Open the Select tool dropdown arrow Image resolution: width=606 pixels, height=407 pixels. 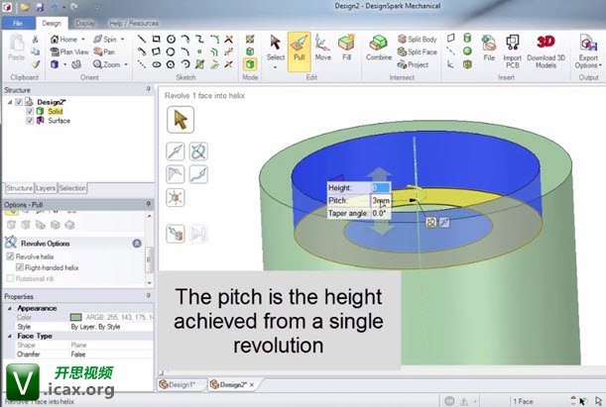click(276, 67)
